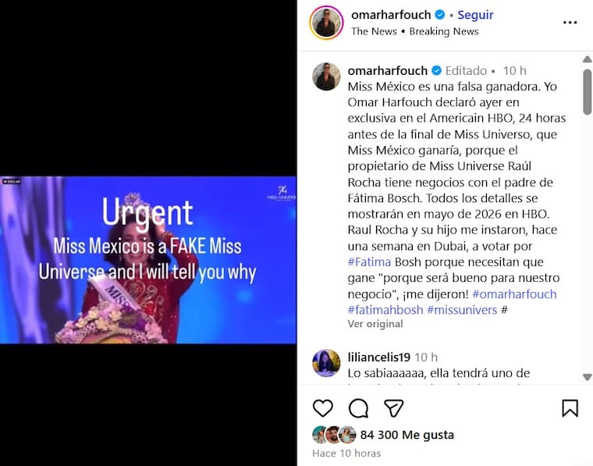Open comments with the speech bubble icon
This screenshot has width=593, height=466.
coord(358,408)
